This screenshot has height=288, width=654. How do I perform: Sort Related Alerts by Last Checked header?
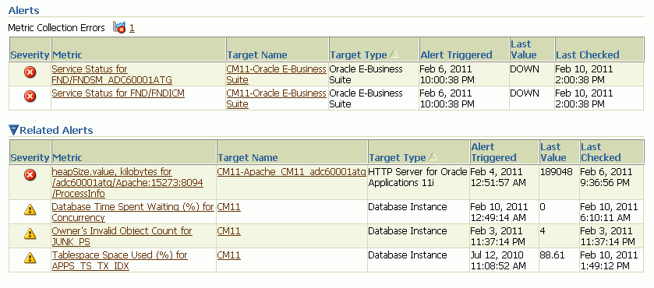point(601,152)
